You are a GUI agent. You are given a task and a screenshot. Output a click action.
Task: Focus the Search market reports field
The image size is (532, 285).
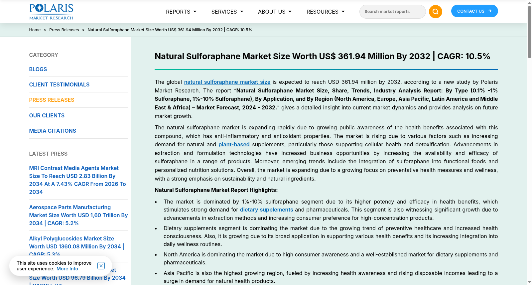pos(392,12)
